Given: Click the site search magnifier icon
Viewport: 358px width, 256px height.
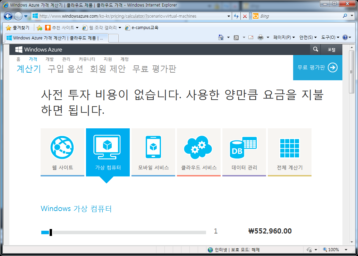Looking at the screenshot, I should click(316, 49).
